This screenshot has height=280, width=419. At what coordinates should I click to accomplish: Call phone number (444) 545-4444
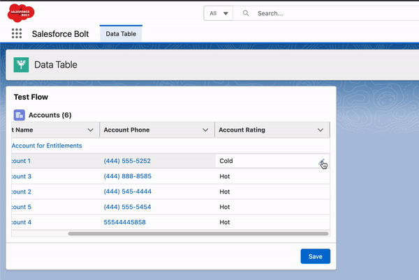pos(128,192)
